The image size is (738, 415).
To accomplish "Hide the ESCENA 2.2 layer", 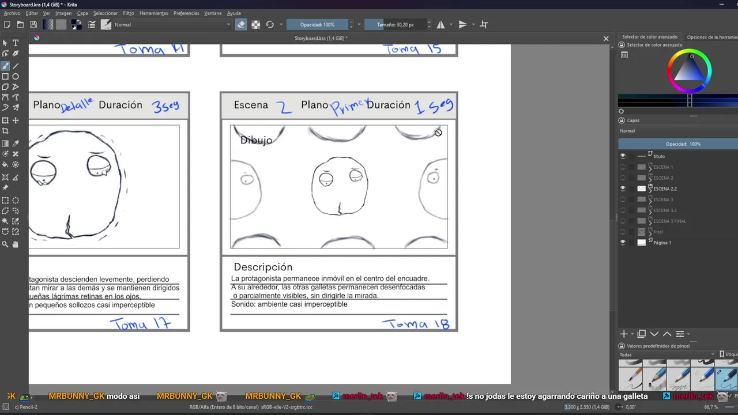I will click(x=623, y=188).
